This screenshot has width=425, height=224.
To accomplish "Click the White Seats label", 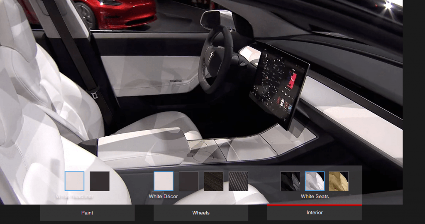I will [315, 196].
